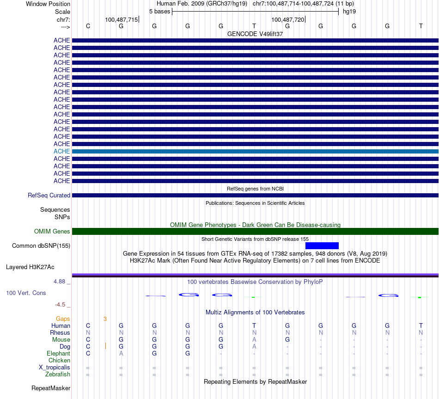Click the Human species label

click(x=61, y=325)
